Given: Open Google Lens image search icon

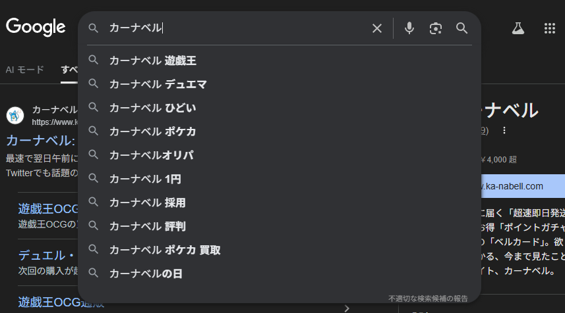Looking at the screenshot, I should pyautogui.click(x=435, y=28).
